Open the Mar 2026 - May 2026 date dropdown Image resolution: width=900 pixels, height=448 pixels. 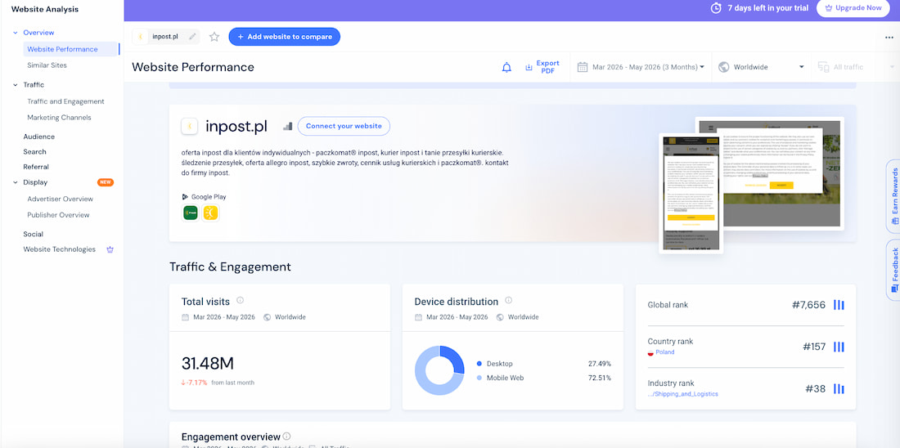point(641,67)
